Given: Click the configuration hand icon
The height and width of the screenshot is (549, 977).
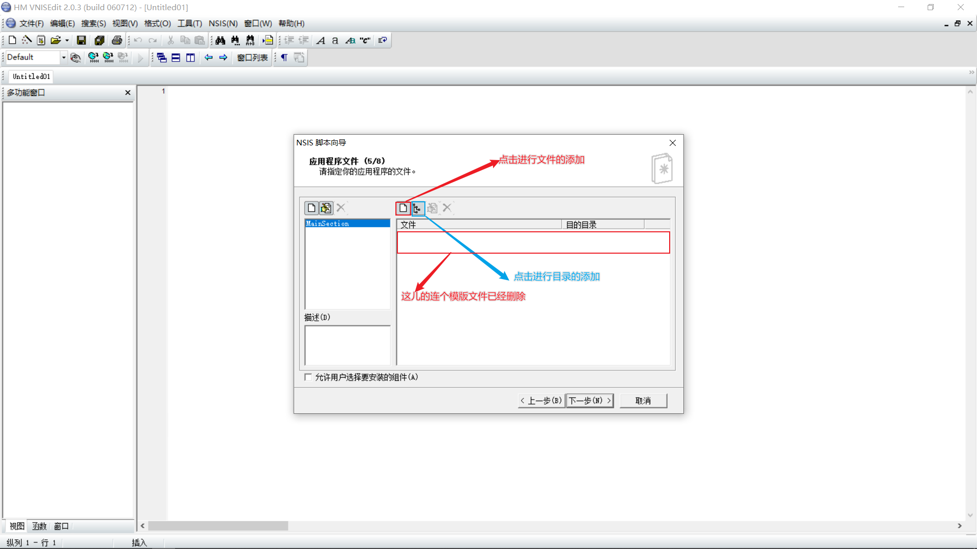Looking at the screenshot, I should [x=75, y=57].
